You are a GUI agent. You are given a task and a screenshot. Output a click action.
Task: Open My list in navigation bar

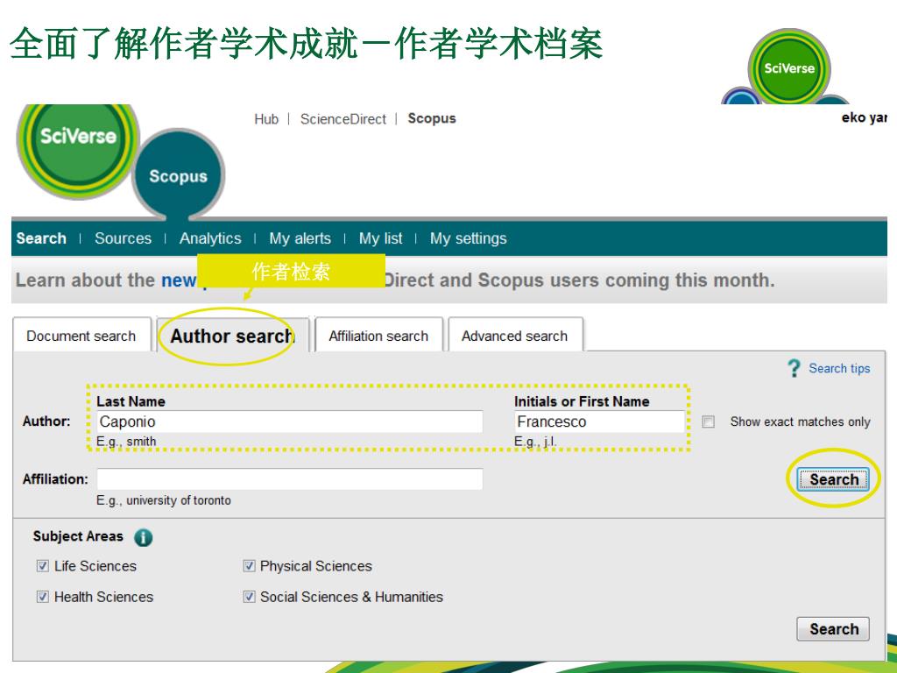tap(380, 238)
